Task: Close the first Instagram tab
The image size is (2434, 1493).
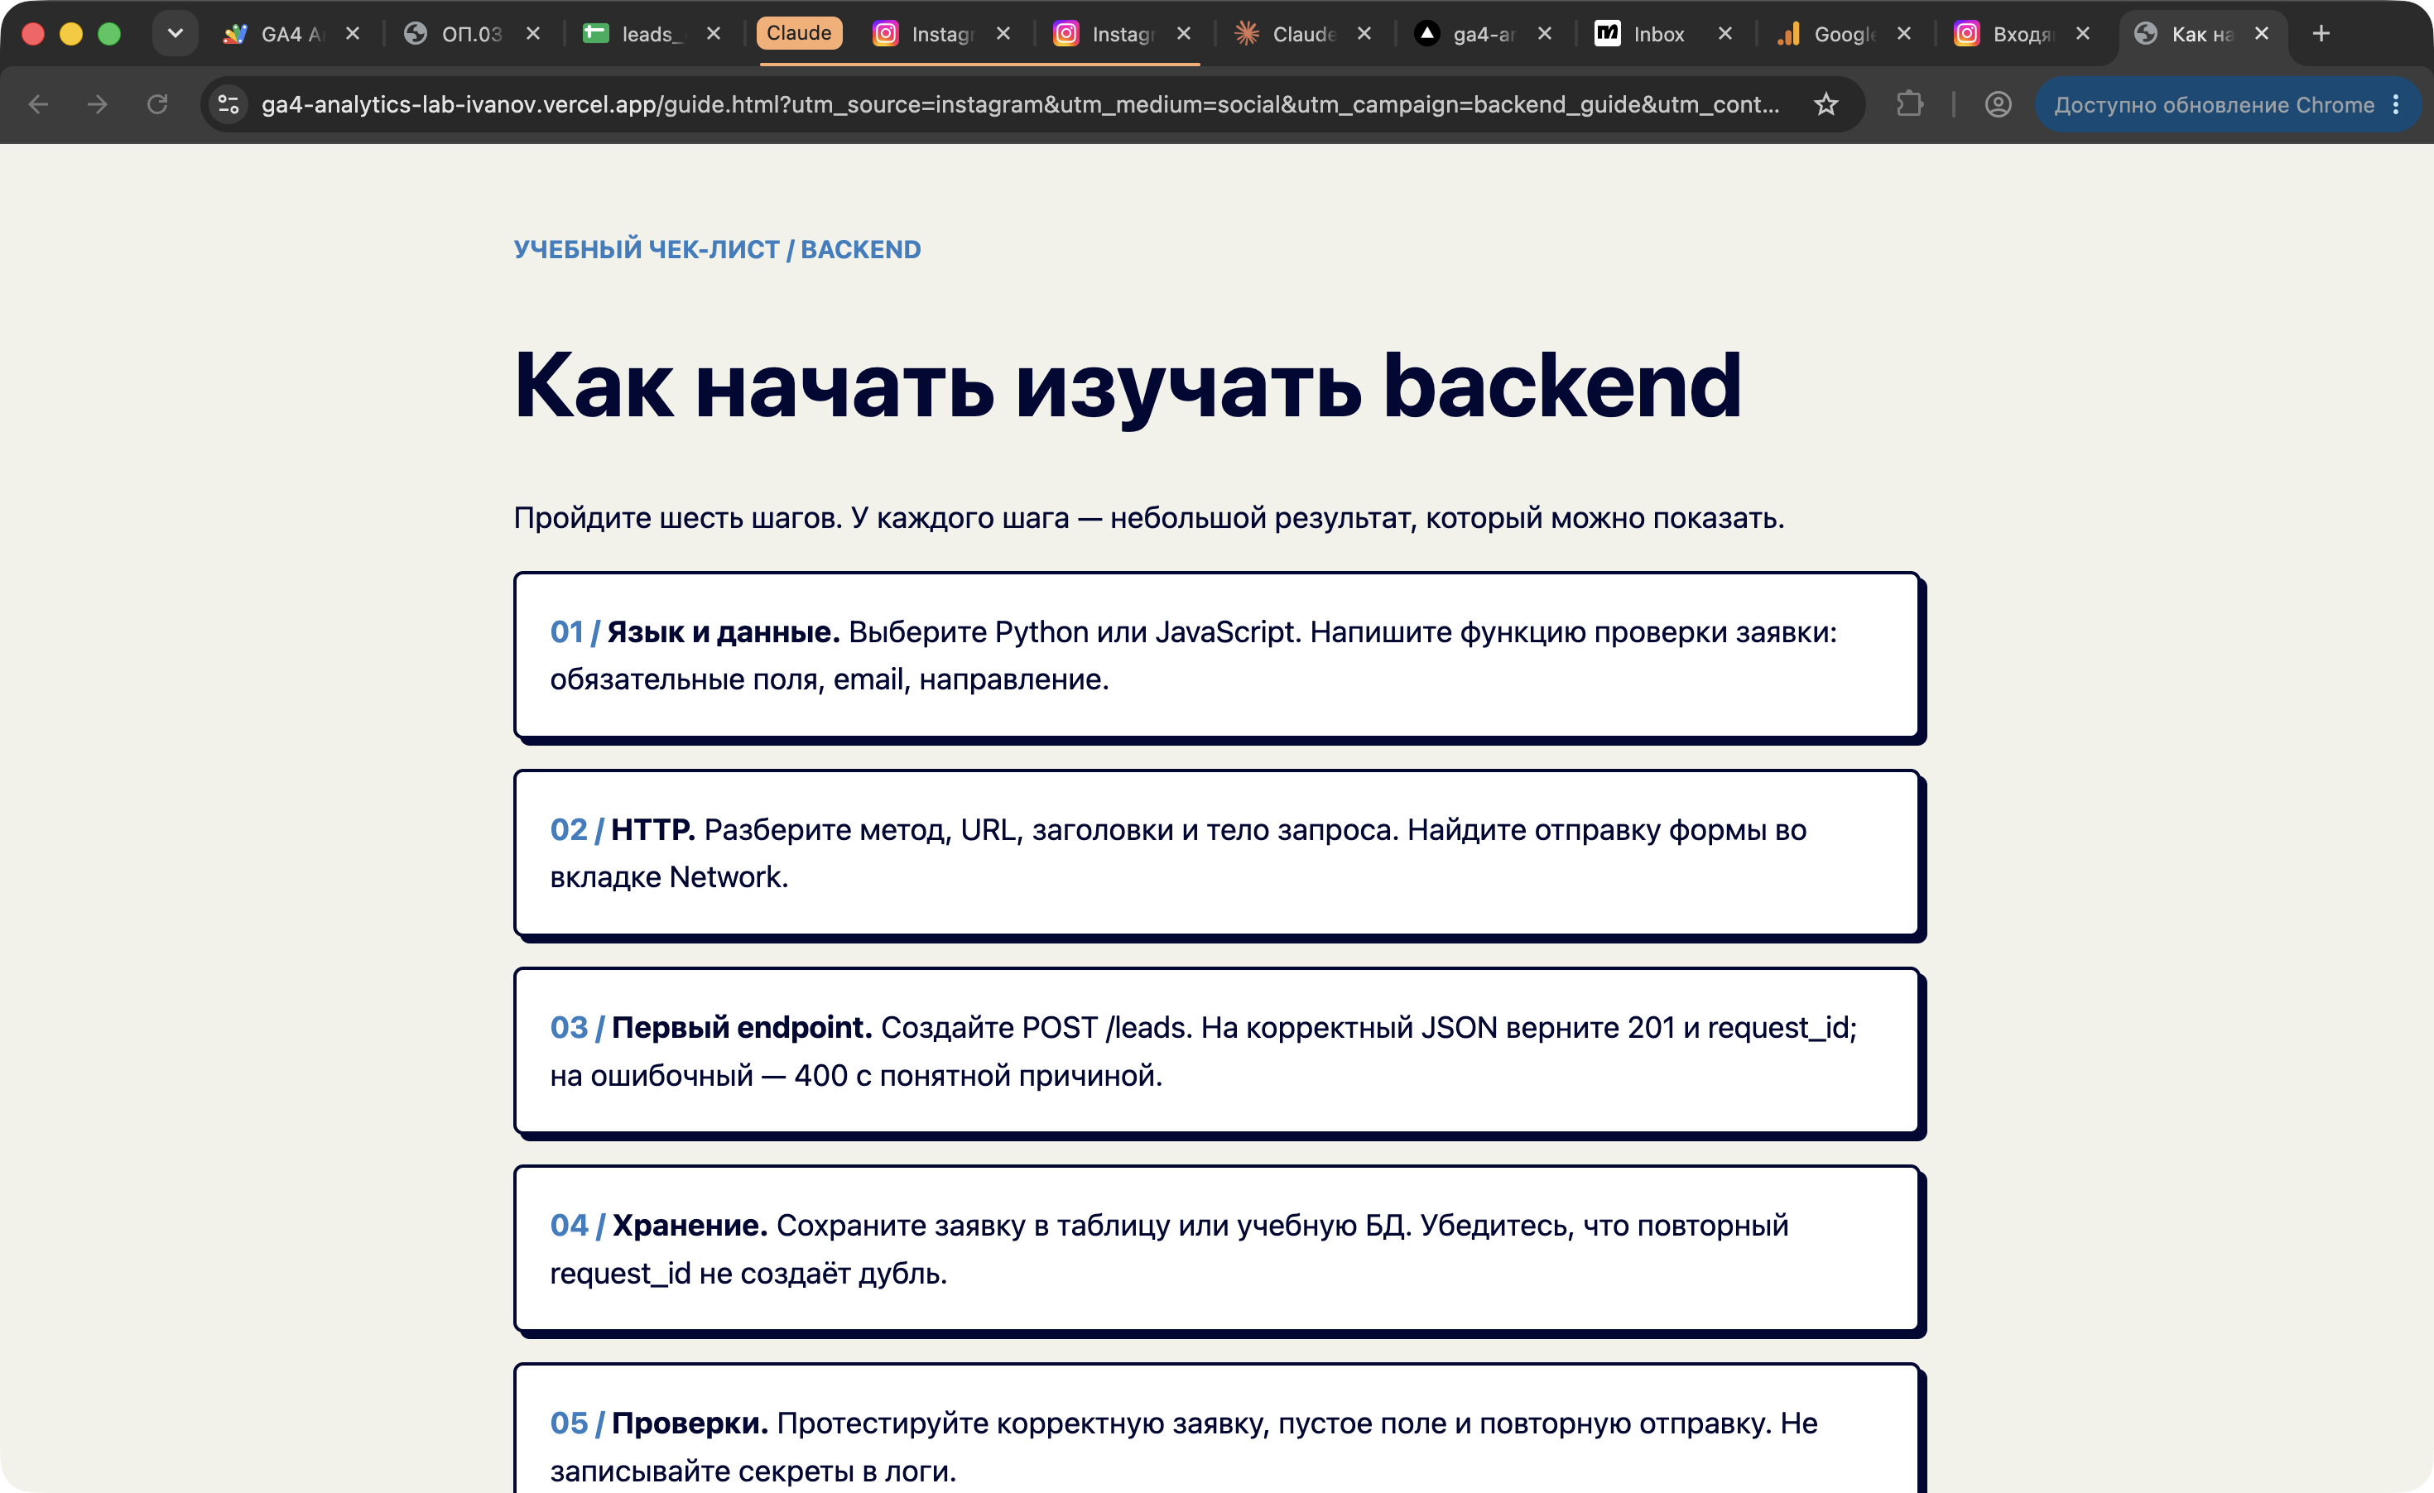Action: (1003, 34)
